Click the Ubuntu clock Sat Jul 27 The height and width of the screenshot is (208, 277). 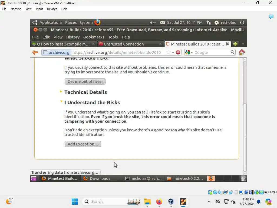[x=185, y=22]
